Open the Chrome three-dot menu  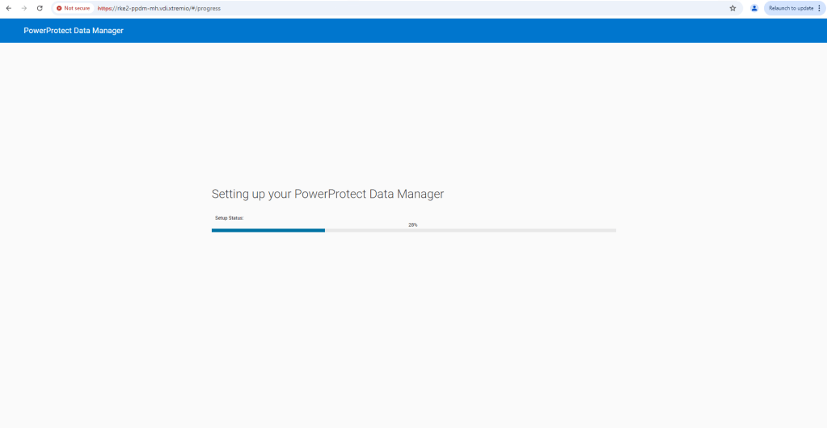click(x=819, y=8)
